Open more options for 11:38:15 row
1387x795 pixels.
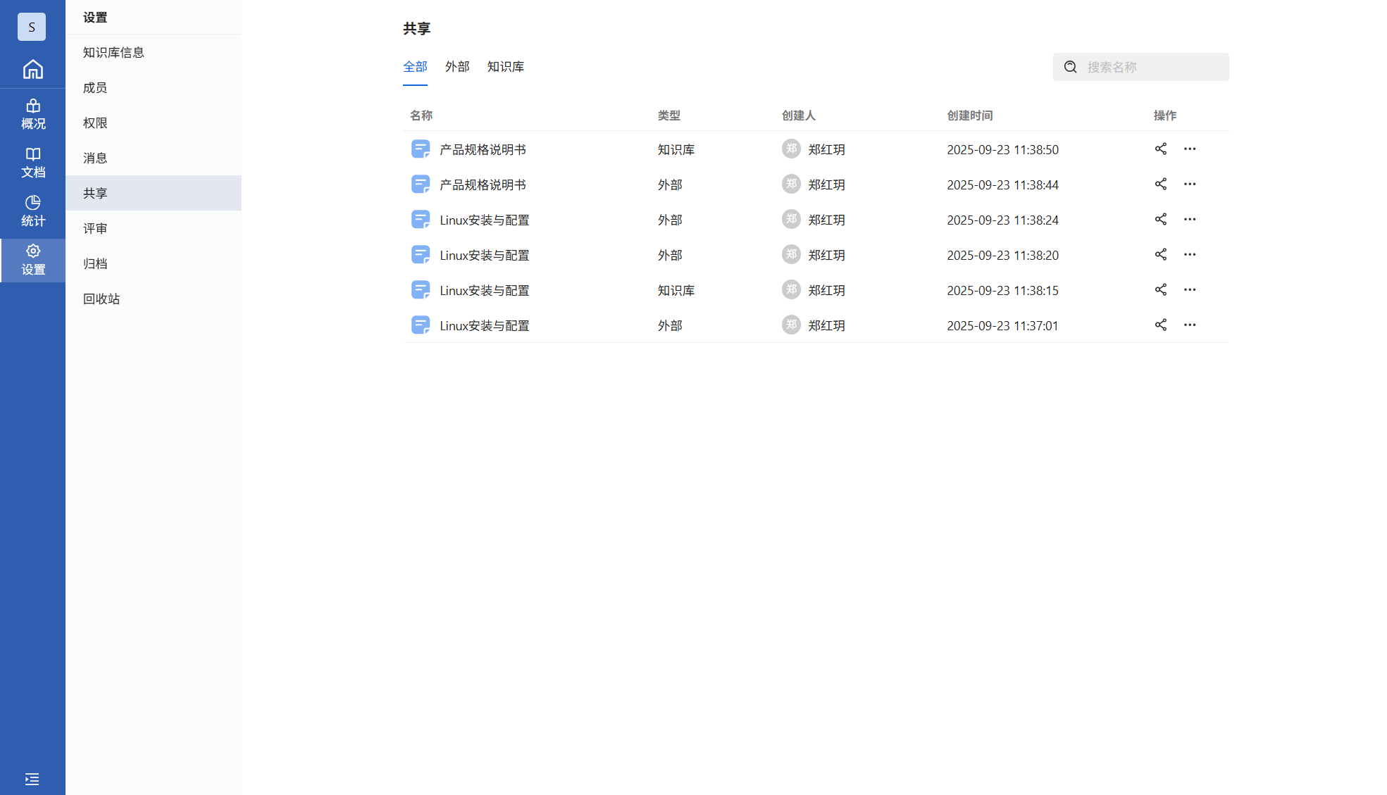(1189, 289)
